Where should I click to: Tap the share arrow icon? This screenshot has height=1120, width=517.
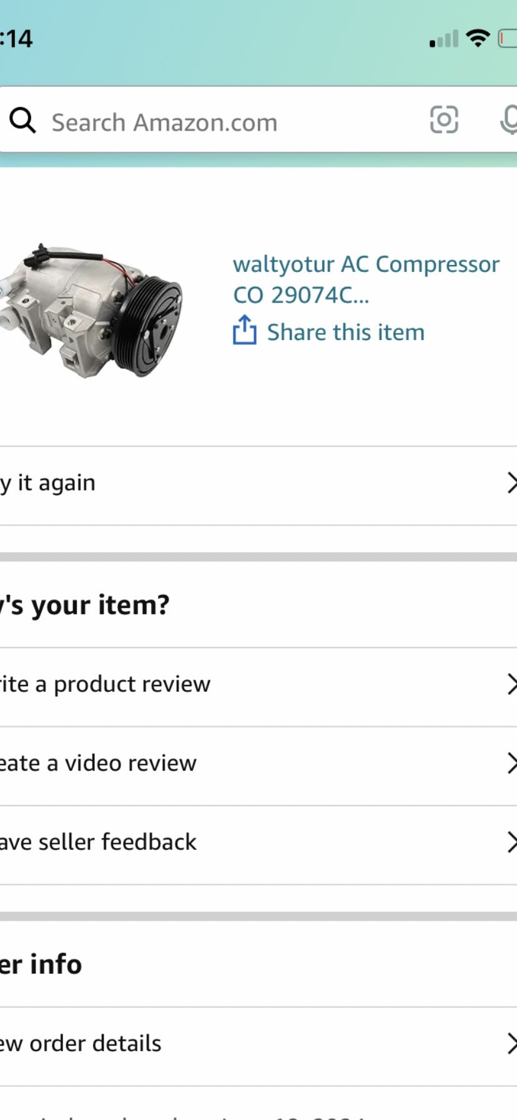[x=245, y=329]
